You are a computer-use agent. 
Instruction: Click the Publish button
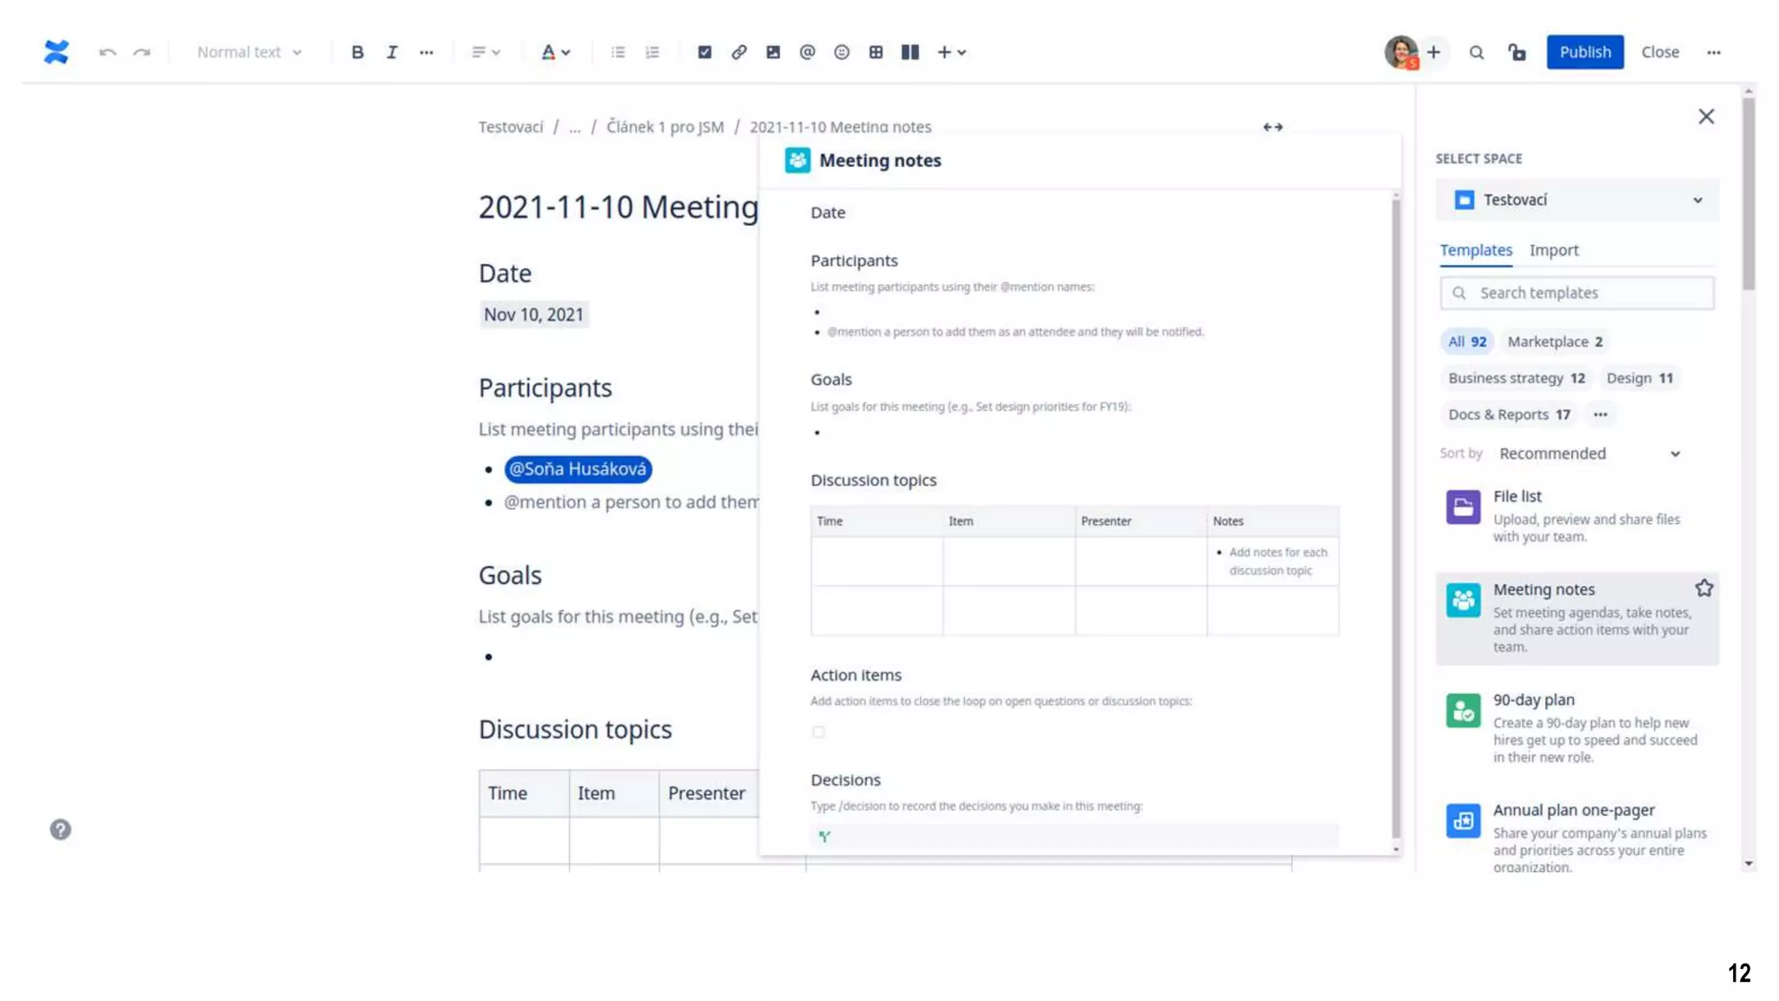(1584, 52)
